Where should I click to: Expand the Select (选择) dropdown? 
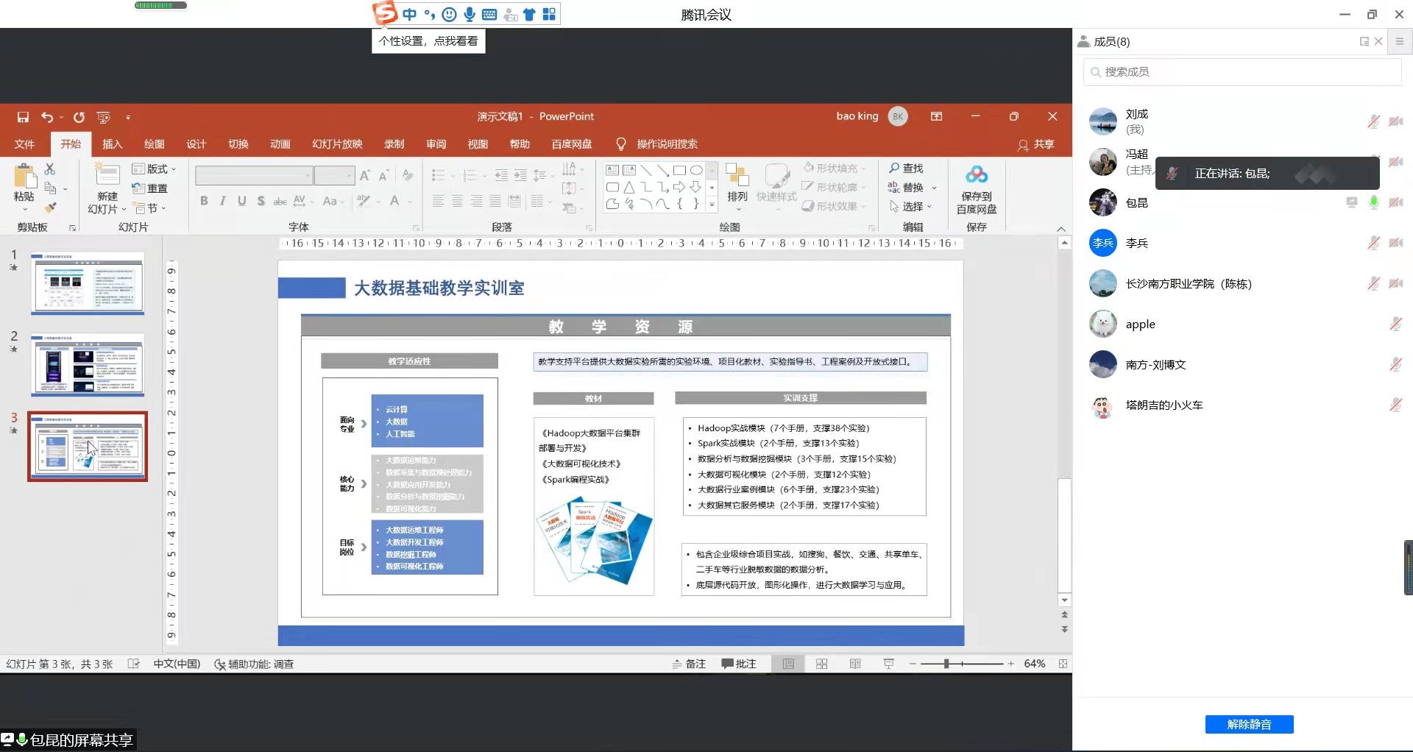point(911,207)
